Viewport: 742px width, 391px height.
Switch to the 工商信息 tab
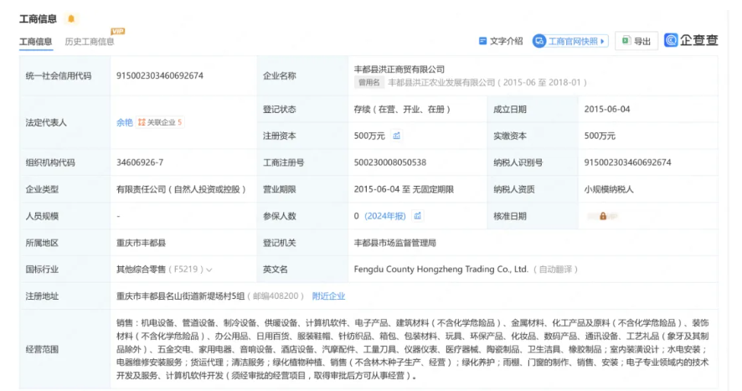point(35,41)
